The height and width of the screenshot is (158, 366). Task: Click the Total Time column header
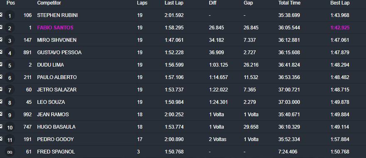pos(289,3)
